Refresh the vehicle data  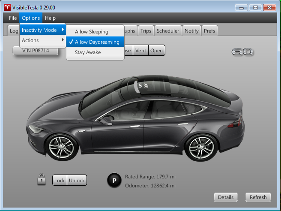coord(258,197)
